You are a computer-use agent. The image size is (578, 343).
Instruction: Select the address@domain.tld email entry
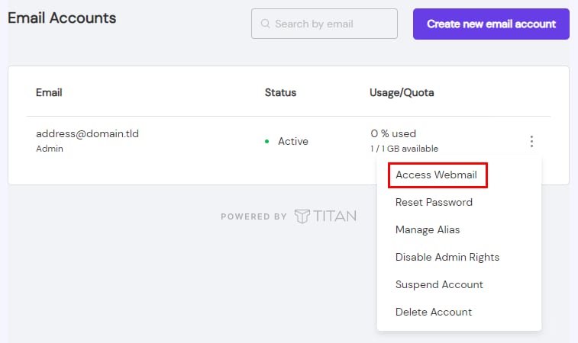87,133
